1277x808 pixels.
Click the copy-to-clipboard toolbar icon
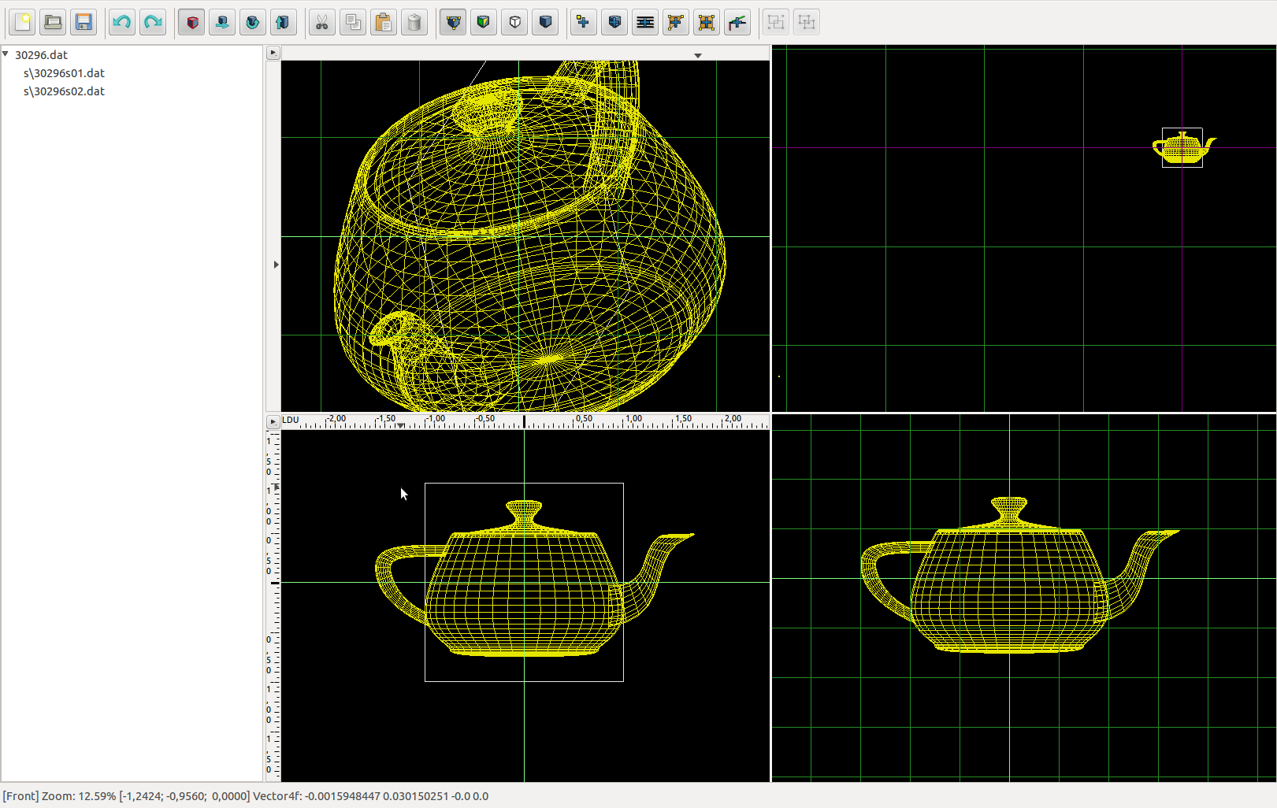[x=353, y=22]
